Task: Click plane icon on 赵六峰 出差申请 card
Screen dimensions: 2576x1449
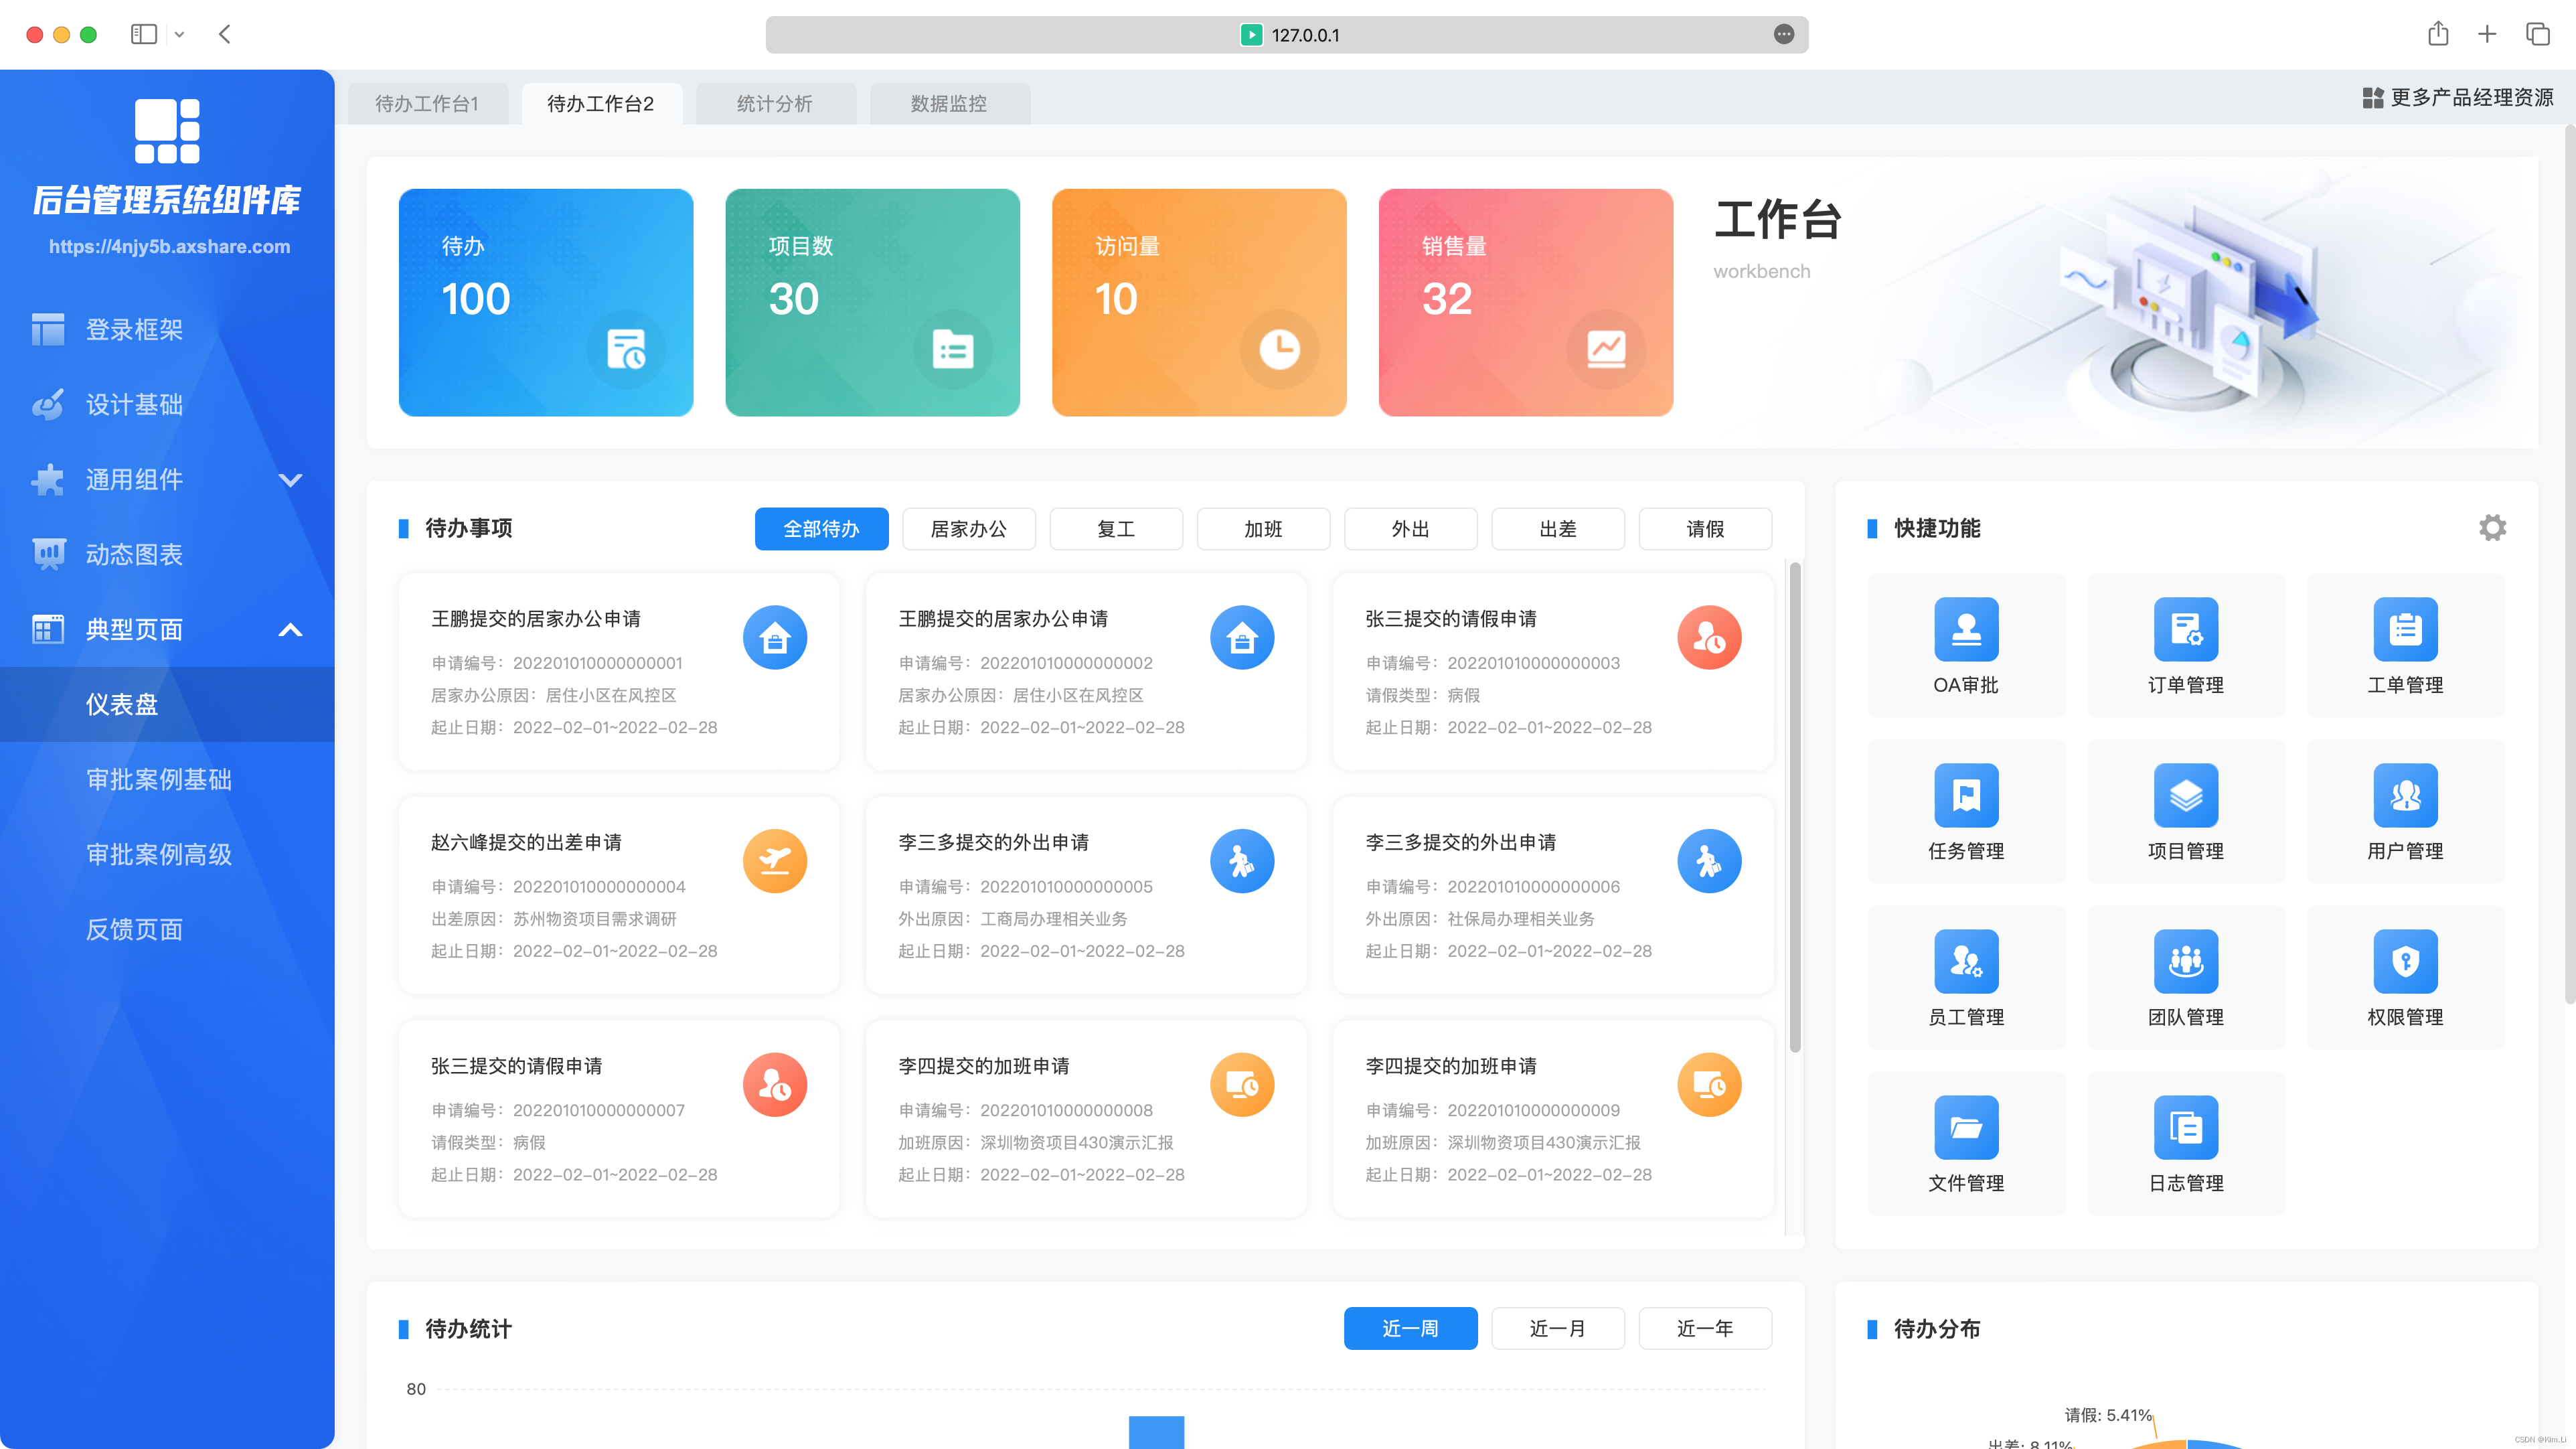Action: [775, 861]
